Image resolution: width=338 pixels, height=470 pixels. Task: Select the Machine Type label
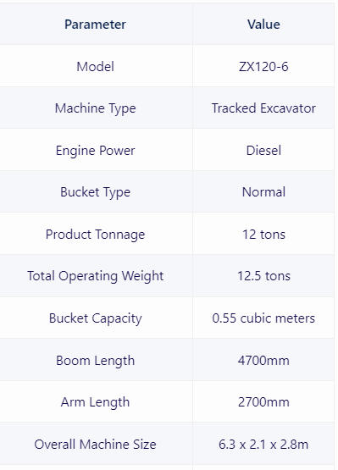click(95, 108)
